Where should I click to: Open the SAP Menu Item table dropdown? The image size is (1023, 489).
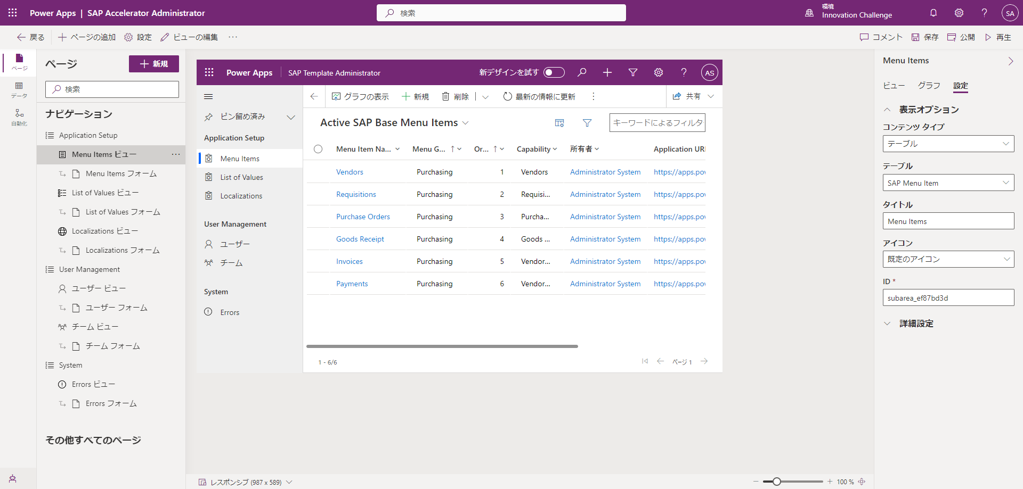click(x=948, y=183)
